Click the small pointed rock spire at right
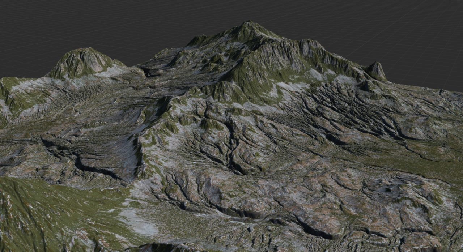The image size is (463, 252). click(x=376, y=70)
